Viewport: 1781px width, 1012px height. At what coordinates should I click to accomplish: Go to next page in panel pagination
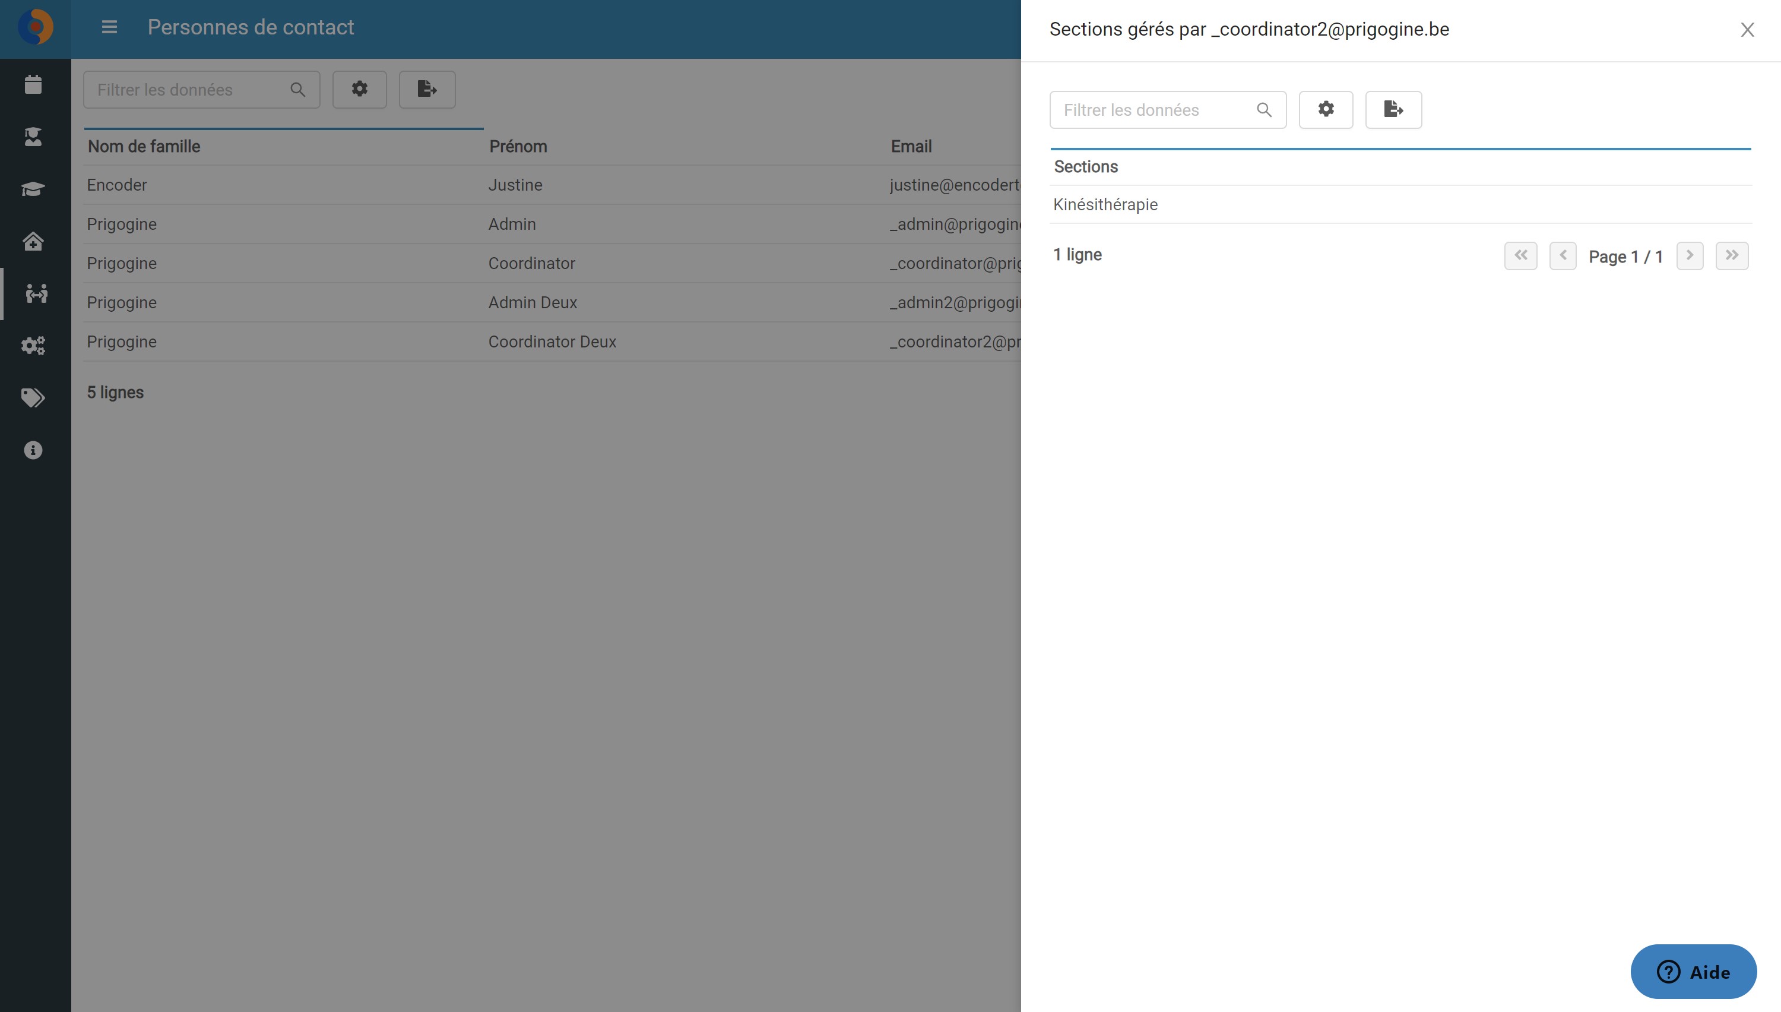click(x=1690, y=255)
